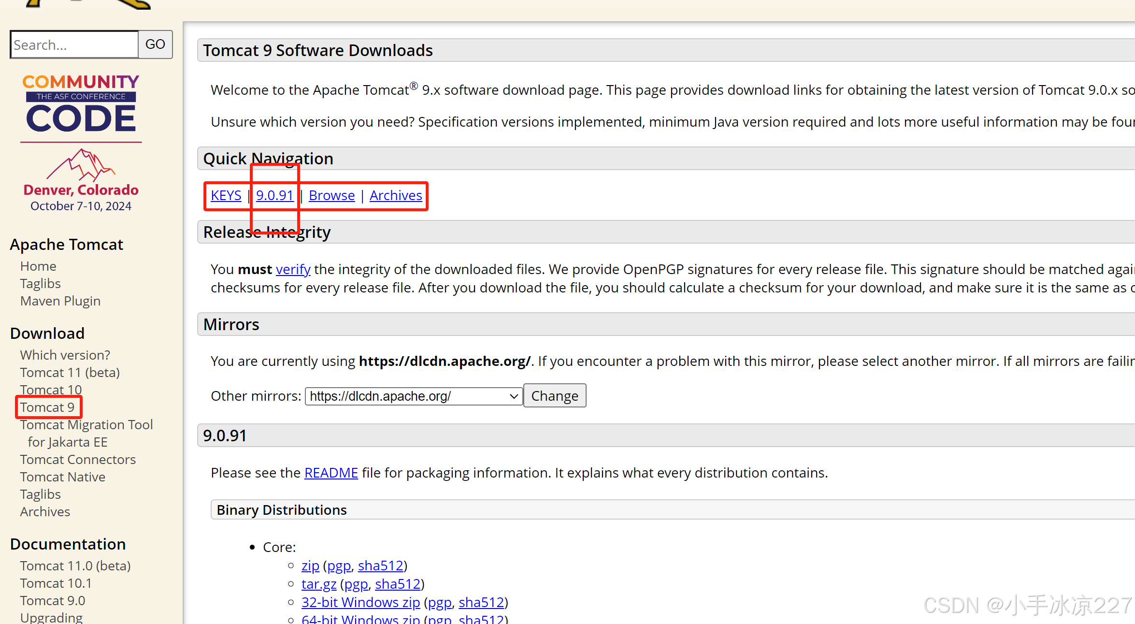
Task: Download the 32-bit Windows zip
Action: pyautogui.click(x=360, y=602)
